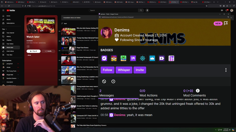Image resolution: width=236 pixels, height=132 pixels.
Task: Click Denims profile avatar
Action: (x=106, y=33)
